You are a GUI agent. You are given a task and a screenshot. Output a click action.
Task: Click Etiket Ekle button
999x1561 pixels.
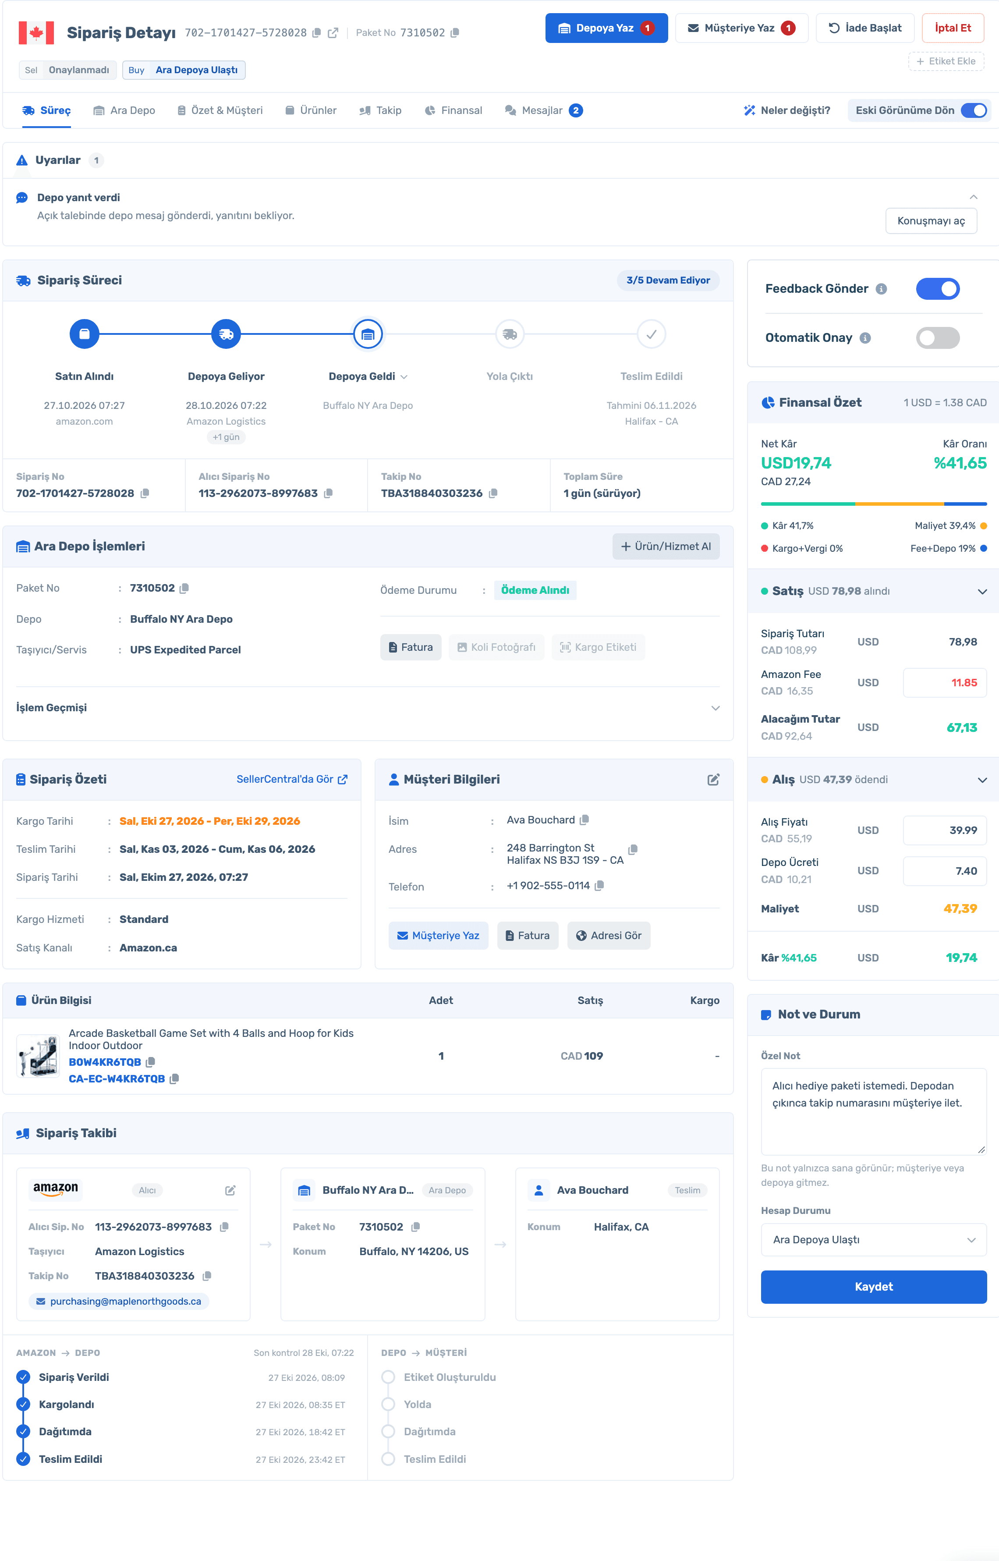click(946, 61)
